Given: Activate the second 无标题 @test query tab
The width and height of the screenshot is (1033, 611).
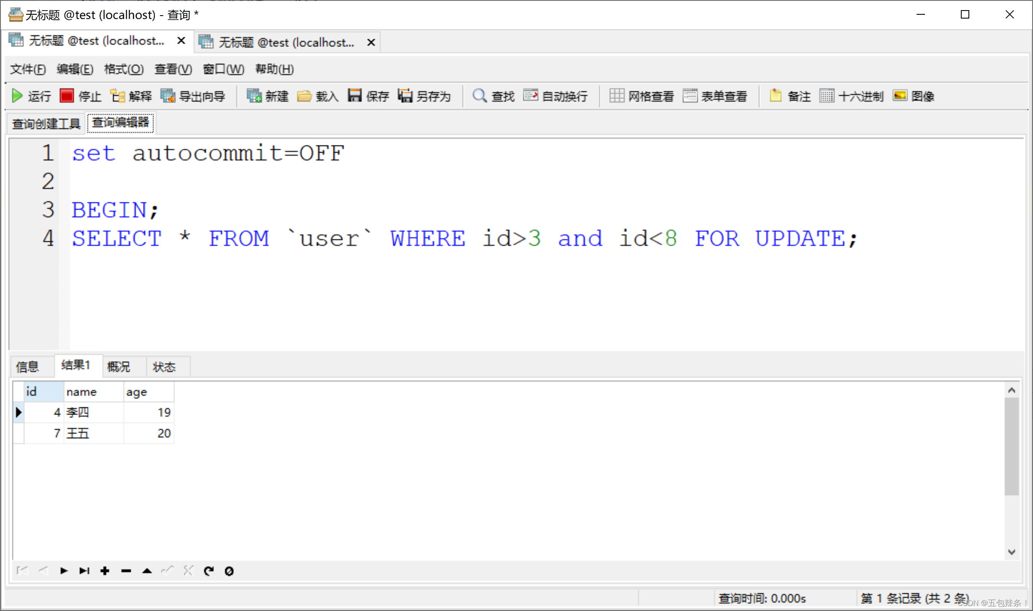Looking at the screenshot, I should pos(286,42).
